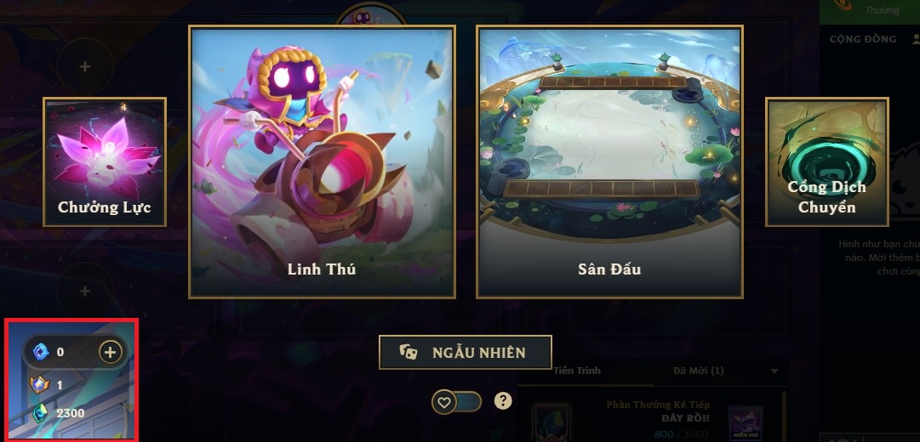The width and height of the screenshot is (920, 442).
Task: Click the dice icon on Ngẫu Nhiên
Action: 409,352
